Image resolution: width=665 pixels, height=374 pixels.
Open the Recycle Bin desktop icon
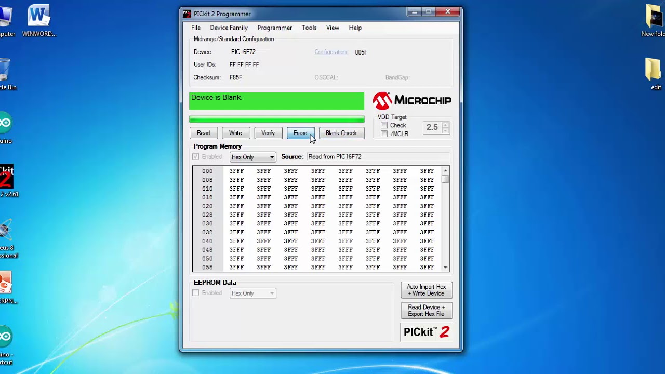[6, 74]
